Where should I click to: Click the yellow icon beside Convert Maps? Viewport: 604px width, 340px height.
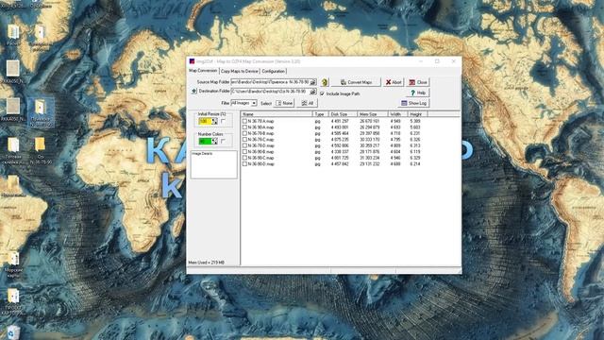pos(325,82)
